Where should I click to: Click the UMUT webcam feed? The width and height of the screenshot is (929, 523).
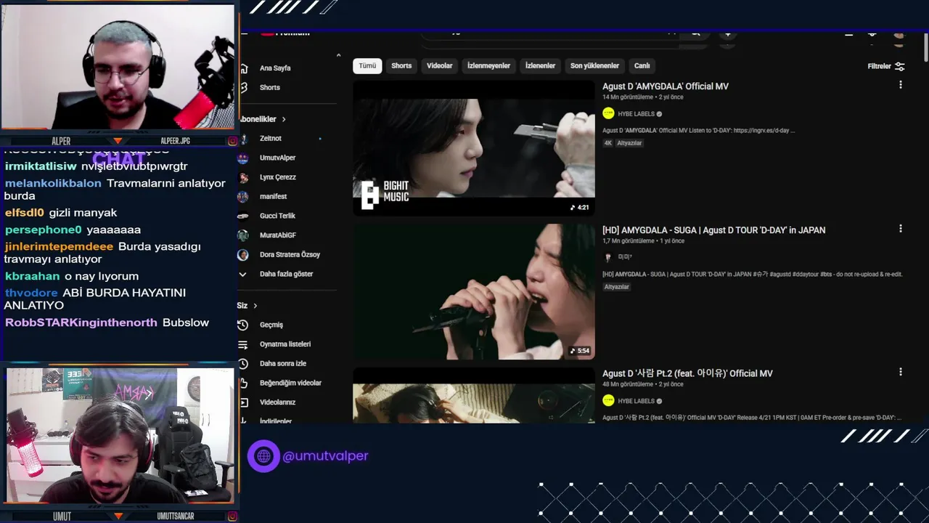120,435
